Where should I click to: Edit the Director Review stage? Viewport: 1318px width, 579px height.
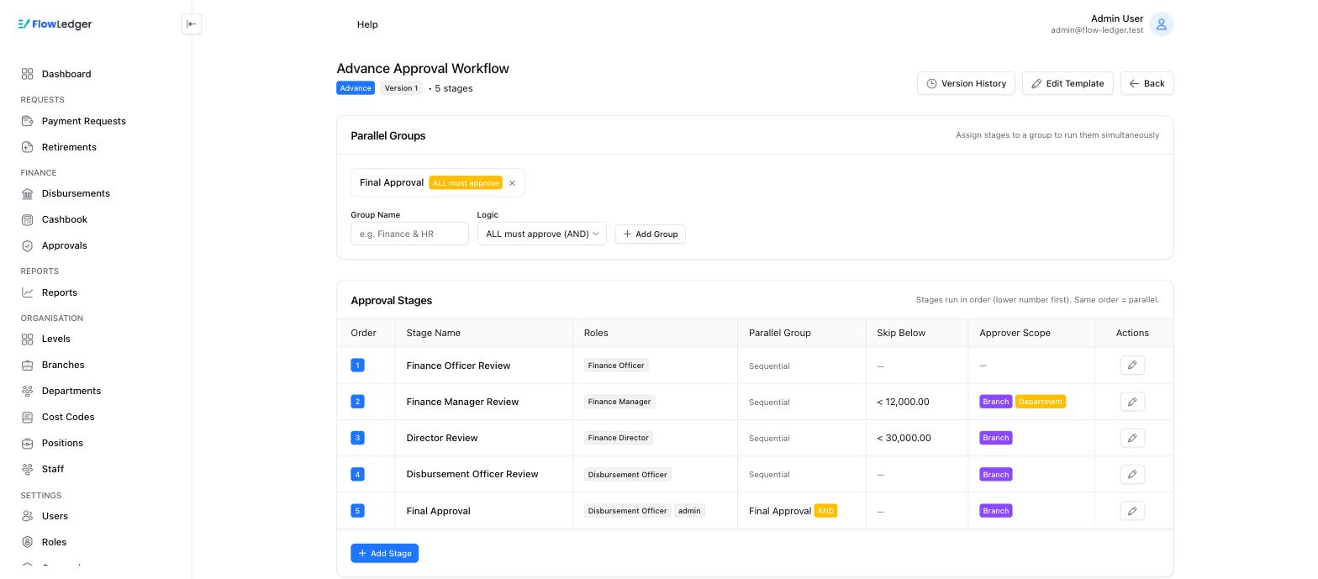(1132, 438)
